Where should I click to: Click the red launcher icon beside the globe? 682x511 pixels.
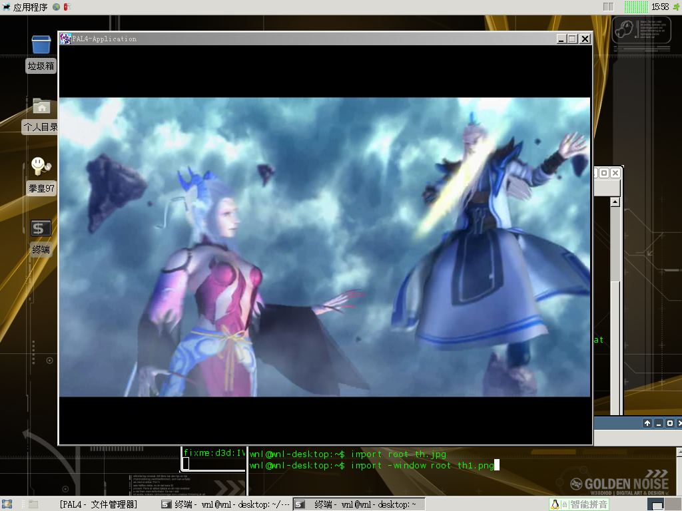click(67, 7)
